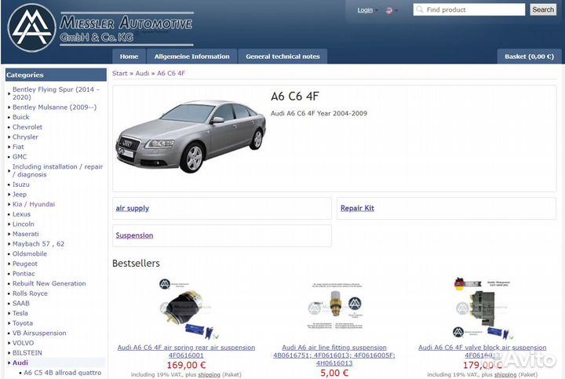The image size is (565, 379).
Task: Select the Peugeot category
Action: 25,264
